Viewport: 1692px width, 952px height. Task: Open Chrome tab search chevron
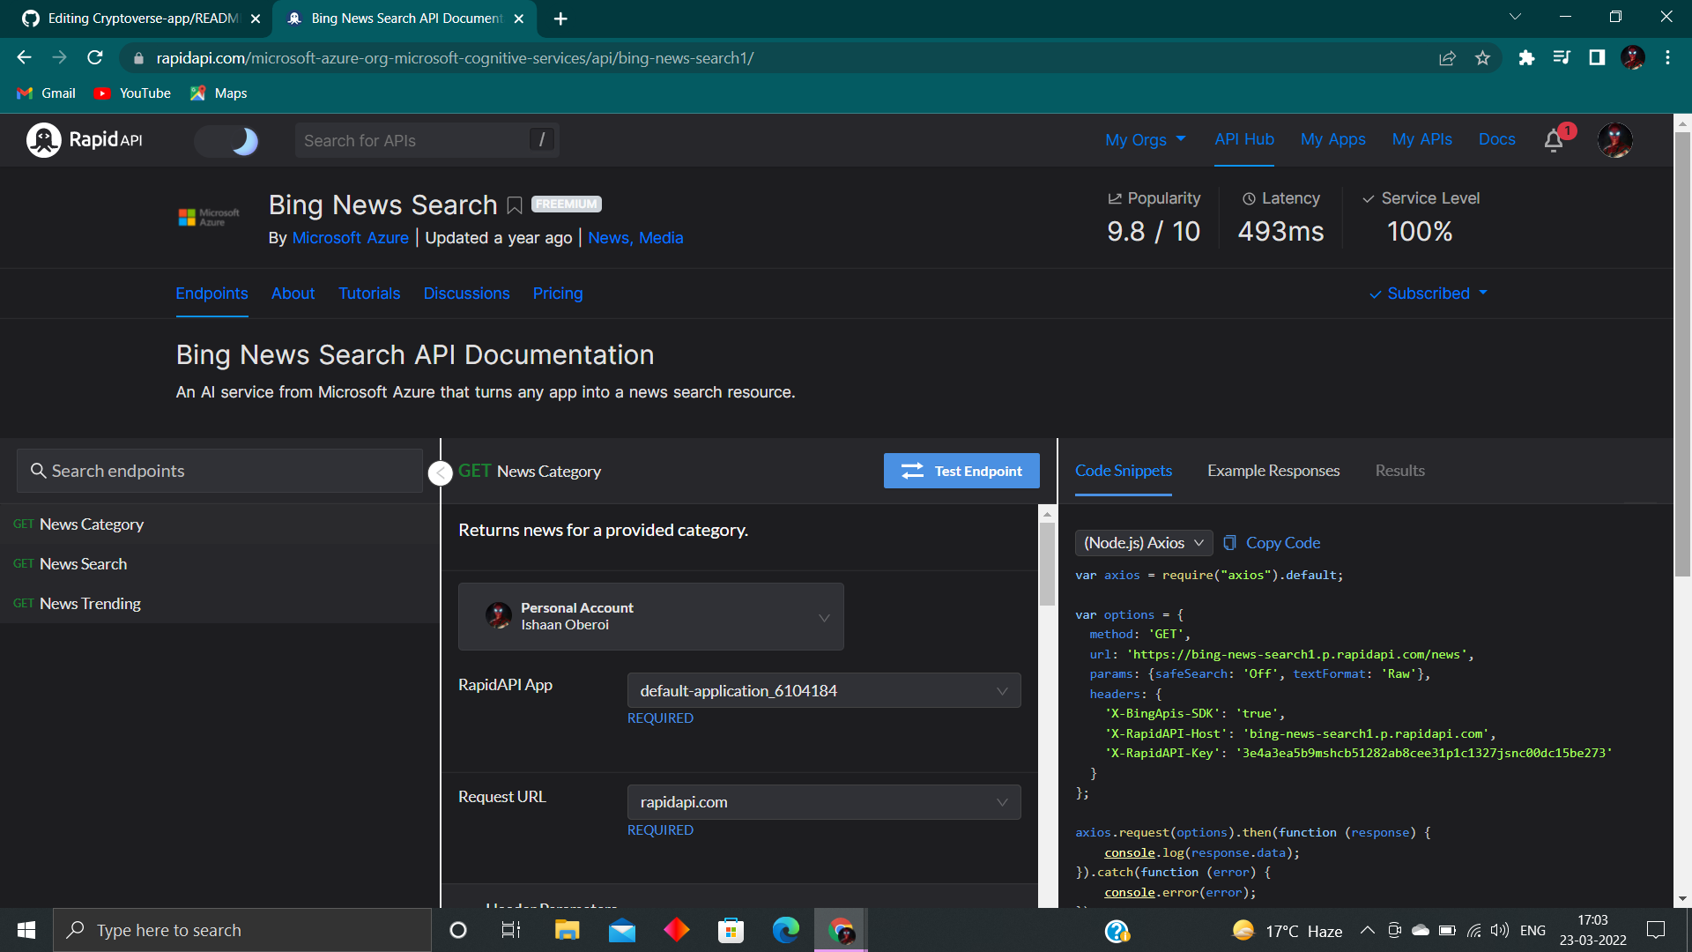[1515, 18]
